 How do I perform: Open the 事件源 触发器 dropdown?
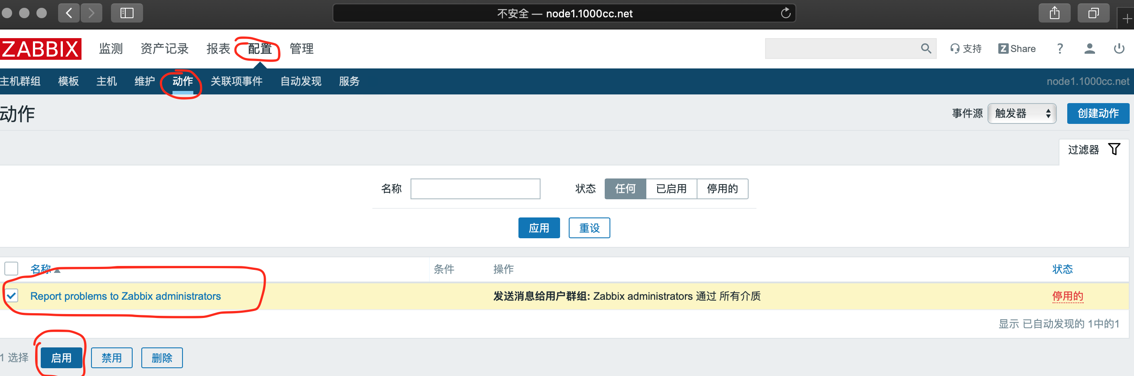tap(1021, 113)
